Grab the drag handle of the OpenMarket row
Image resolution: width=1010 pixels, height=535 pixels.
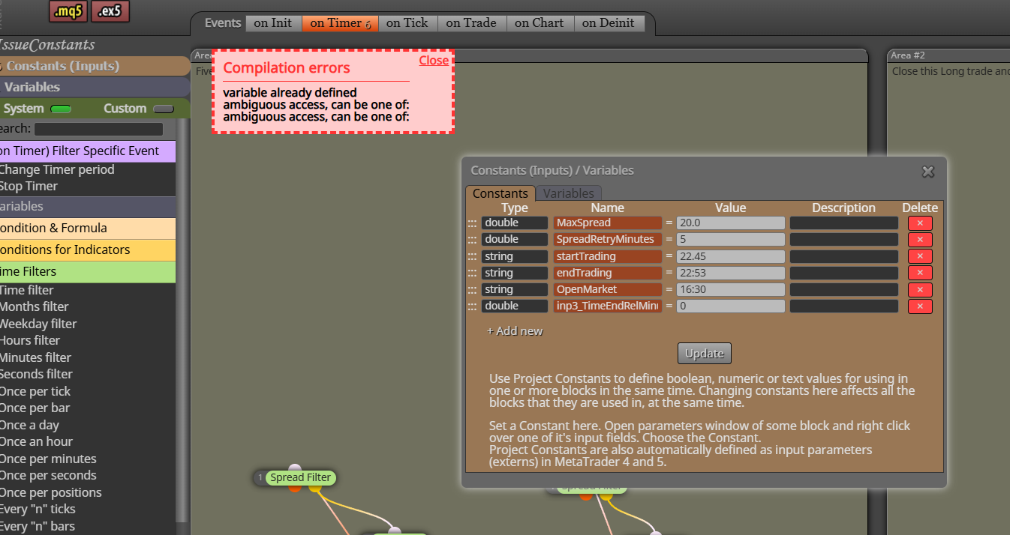(472, 289)
